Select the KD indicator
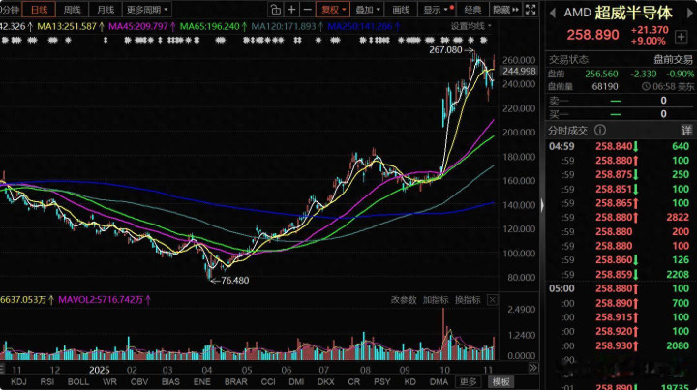The image size is (697, 390). 409,381
